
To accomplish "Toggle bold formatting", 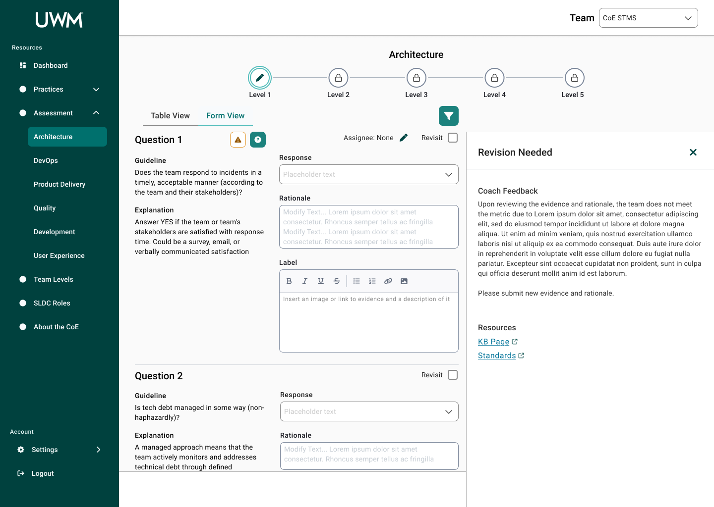I will tap(289, 281).
